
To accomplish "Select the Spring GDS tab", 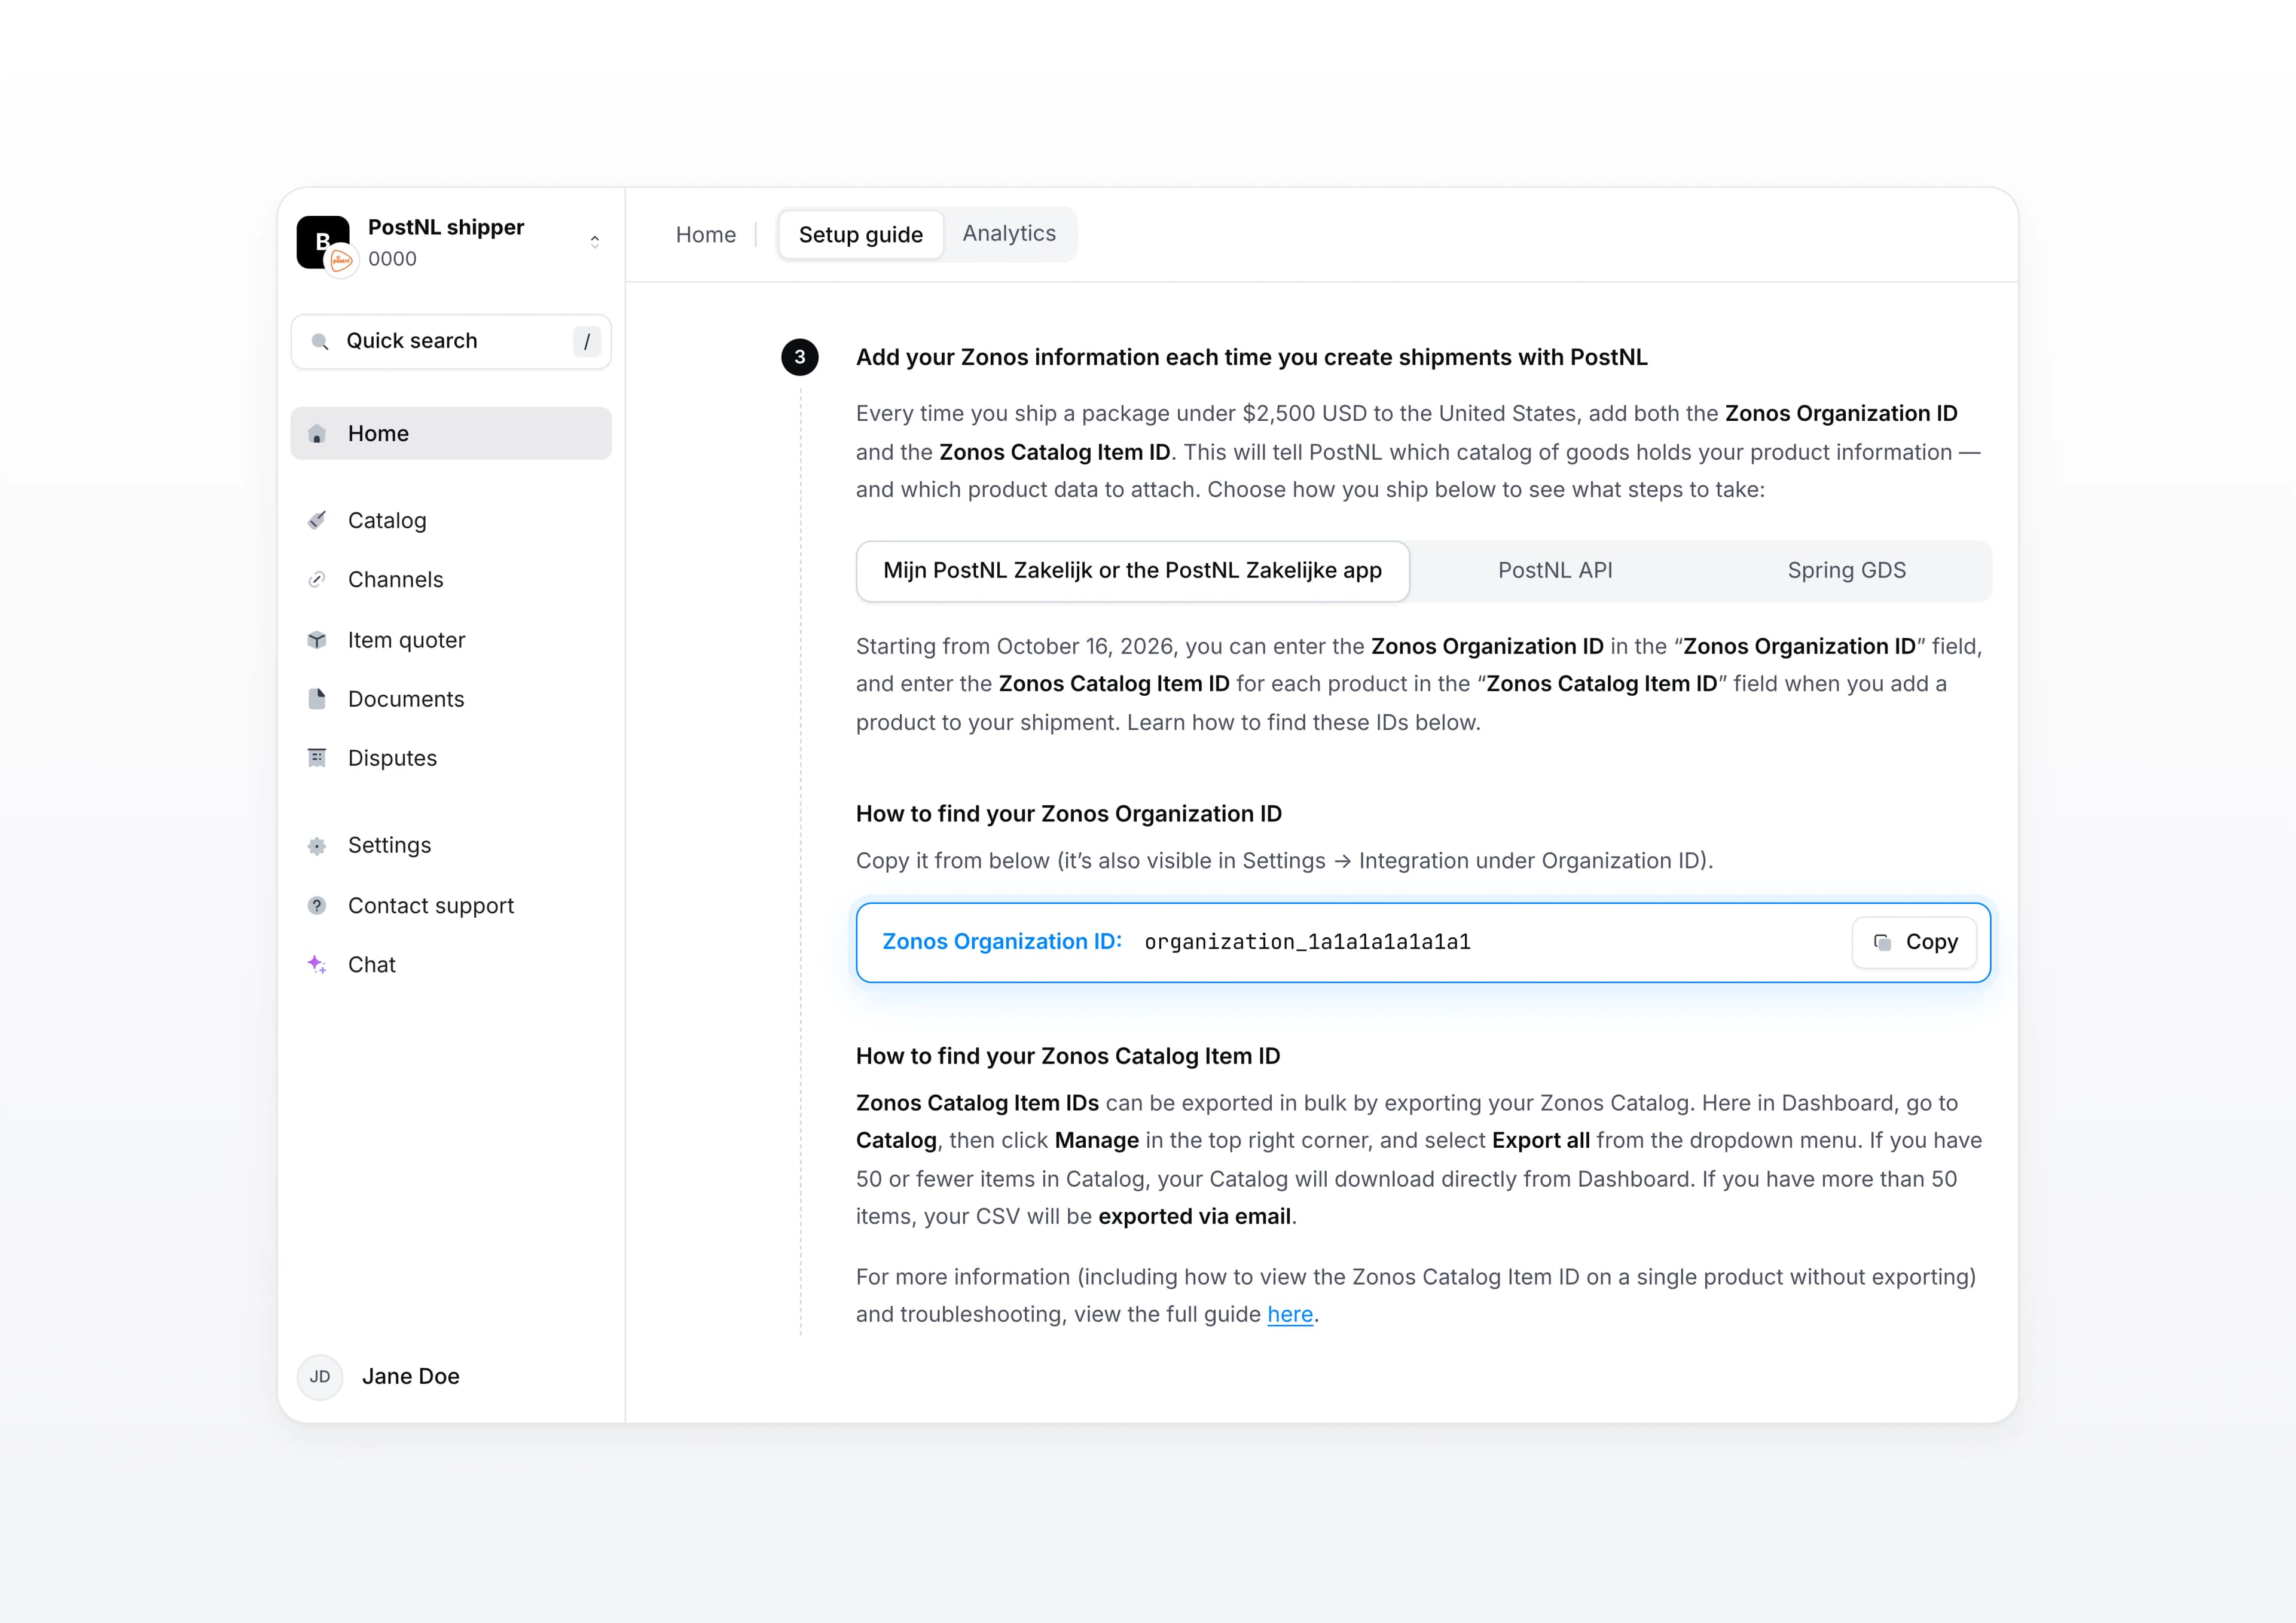I will pyautogui.click(x=1847, y=571).
